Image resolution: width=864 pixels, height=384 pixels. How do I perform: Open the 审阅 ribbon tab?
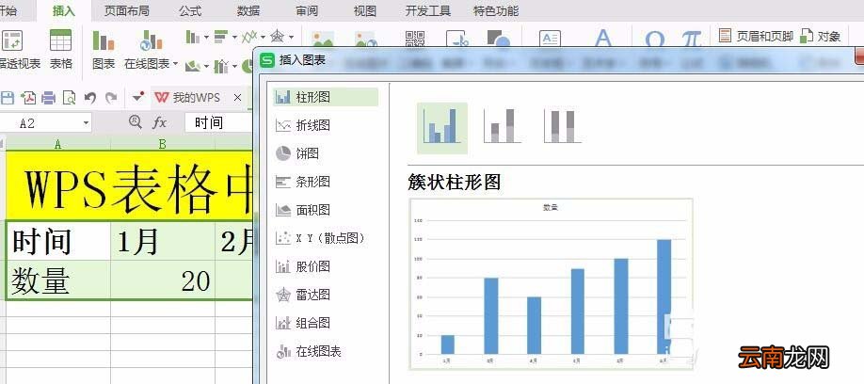pyautogui.click(x=307, y=10)
